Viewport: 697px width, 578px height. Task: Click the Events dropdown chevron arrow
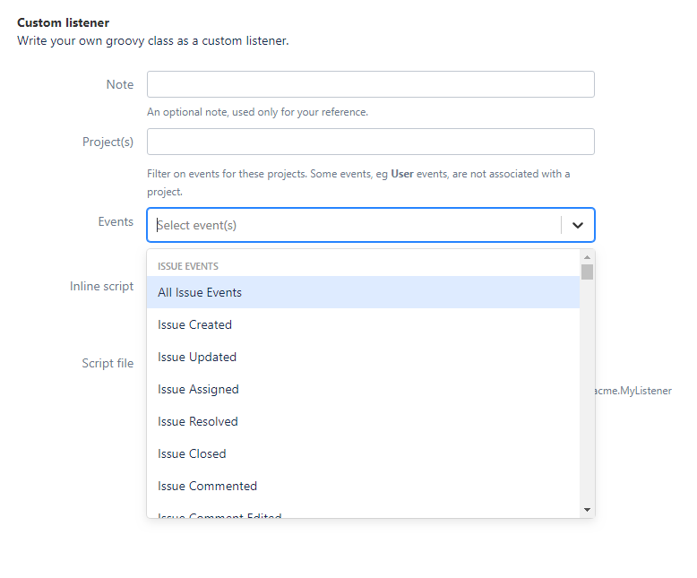578,225
